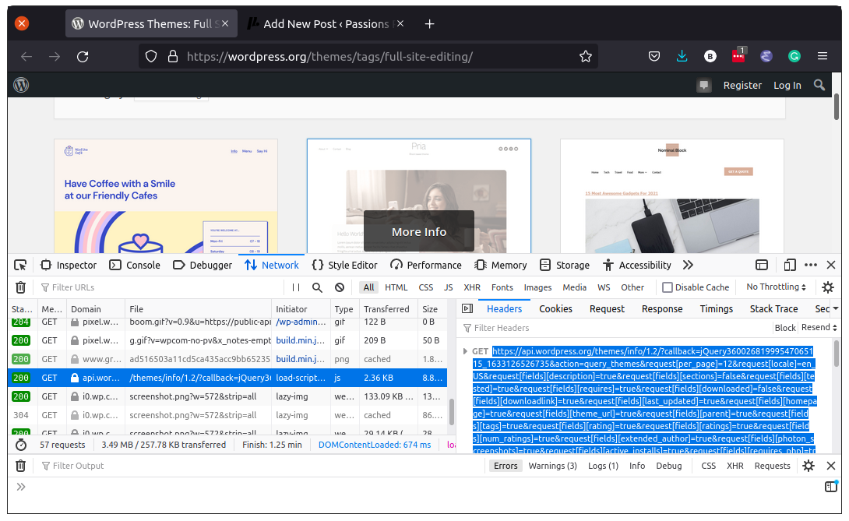The image size is (849, 521).
Task: Show All network request types
Action: 368,287
